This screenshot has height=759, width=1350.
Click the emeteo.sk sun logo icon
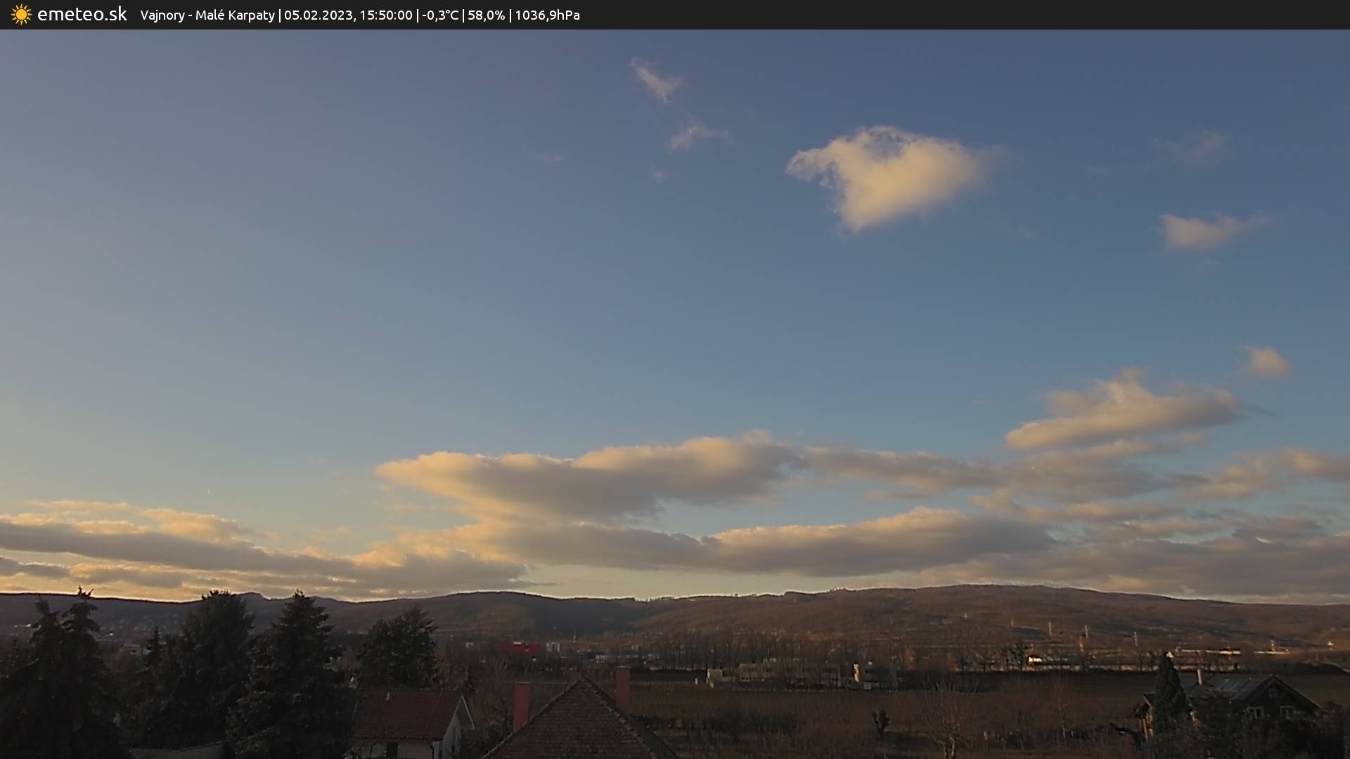(x=21, y=15)
